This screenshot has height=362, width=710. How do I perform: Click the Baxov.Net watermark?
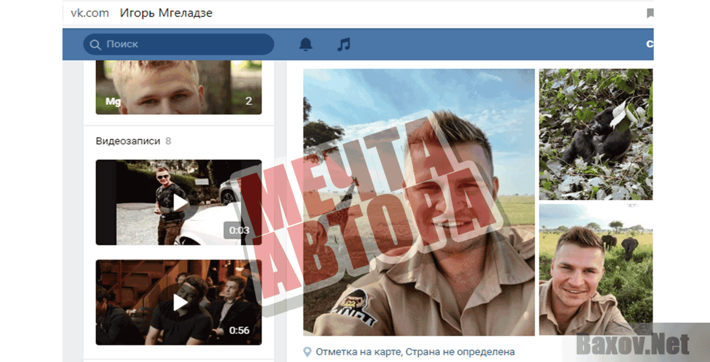coord(632,344)
